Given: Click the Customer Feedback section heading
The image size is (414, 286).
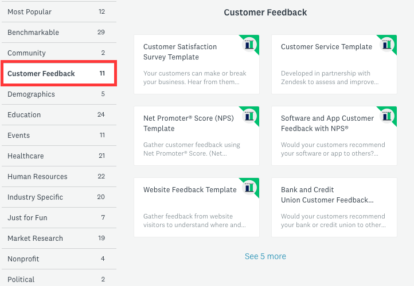Looking at the screenshot, I should (x=265, y=13).
